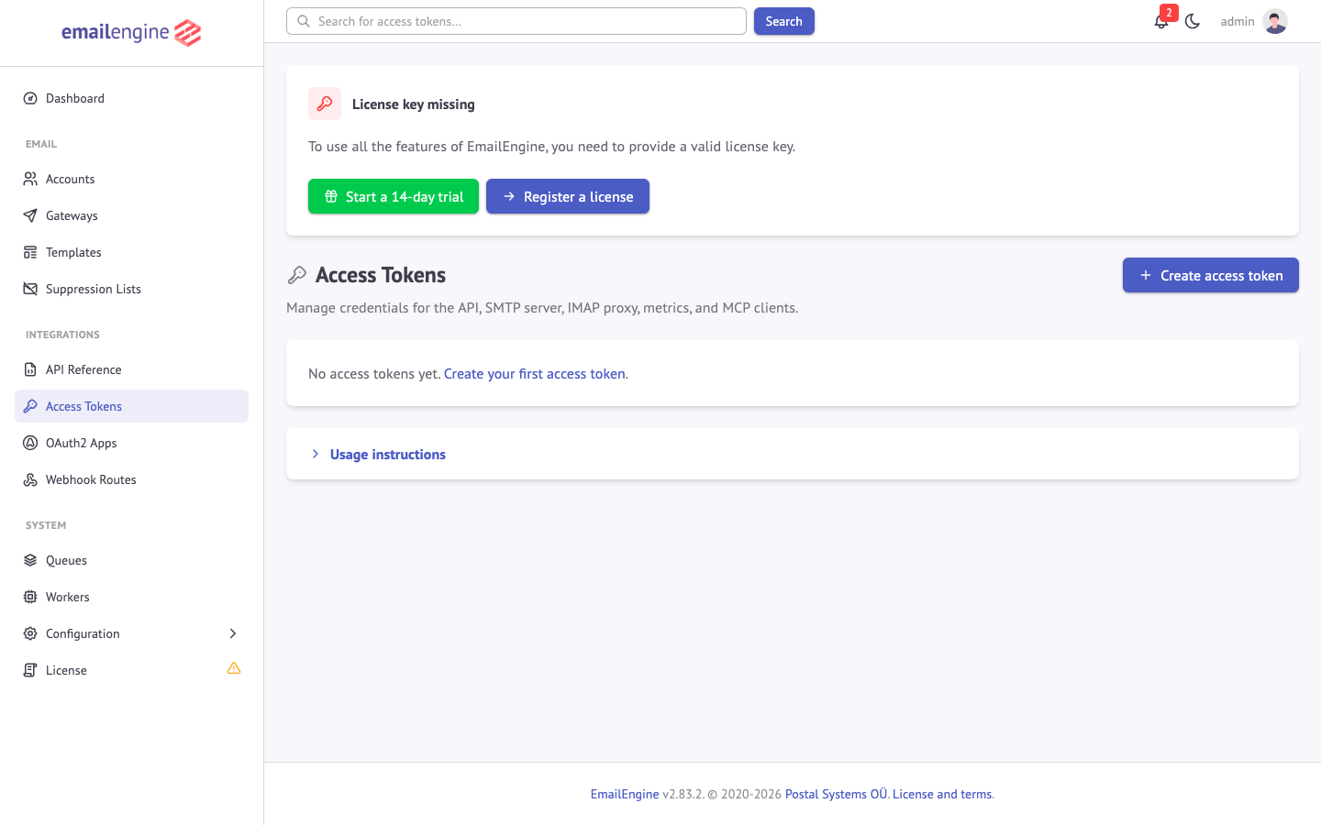Expand the Configuration submenu chevron

[233, 633]
